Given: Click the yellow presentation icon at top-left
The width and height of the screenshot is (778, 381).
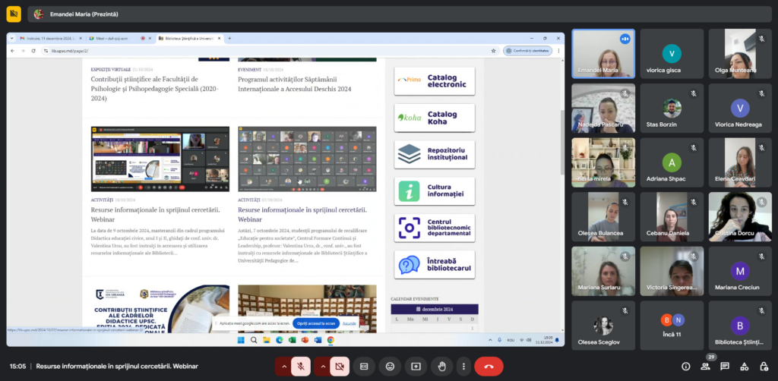Looking at the screenshot, I should (x=14, y=14).
